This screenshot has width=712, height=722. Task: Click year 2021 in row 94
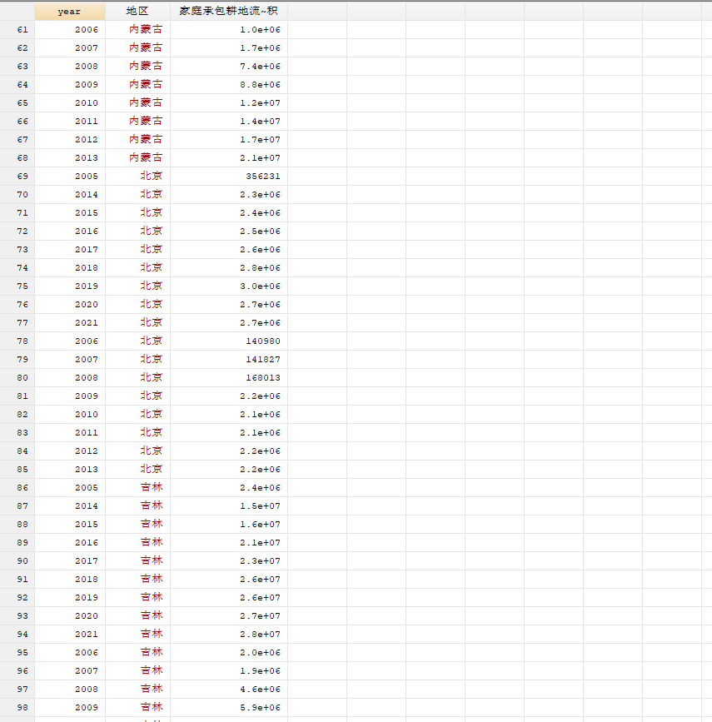pos(86,634)
